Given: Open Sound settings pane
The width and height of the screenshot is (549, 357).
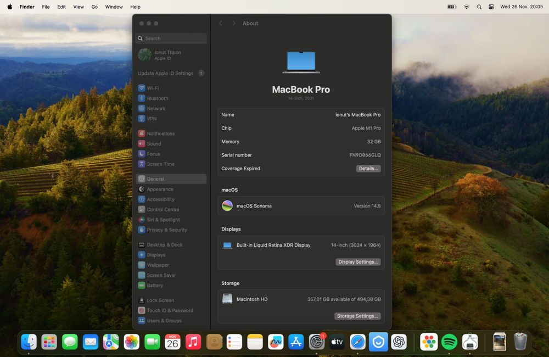Looking at the screenshot, I should coord(171,143).
